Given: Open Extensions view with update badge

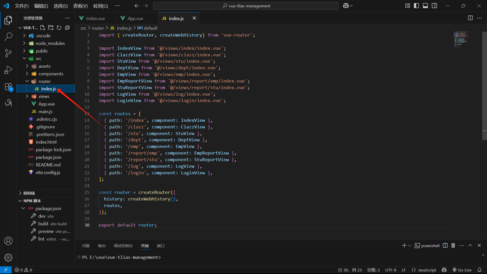Looking at the screenshot, I should point(8,87).
